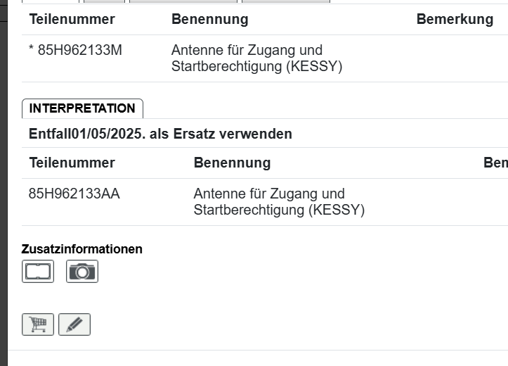Open the frame-shaped illustration icon under Zusatzinformationen
The image size is (508, 366).
(38, 271)
